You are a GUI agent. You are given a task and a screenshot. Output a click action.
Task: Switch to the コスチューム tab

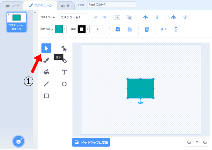click(40, 6)
